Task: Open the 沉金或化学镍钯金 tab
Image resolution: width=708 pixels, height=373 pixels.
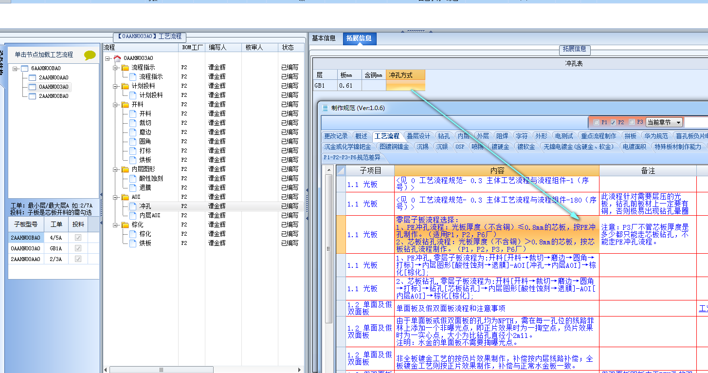Action: (x=348, y=147)
